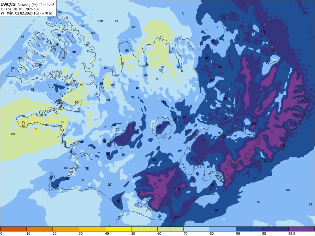Viewport: 315px width, 236px height.
Task: Click the legend tick label '99.9'
Action: point(292,233)
